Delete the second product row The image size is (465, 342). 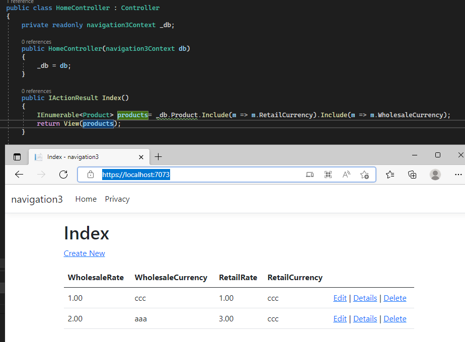(395, 319)
